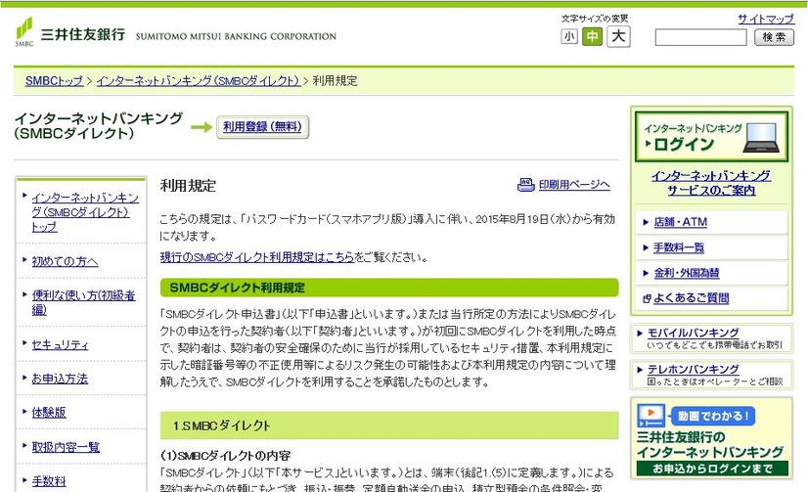
Task: Select 初めての方へ in sidebar
Action: pos(65,262)
